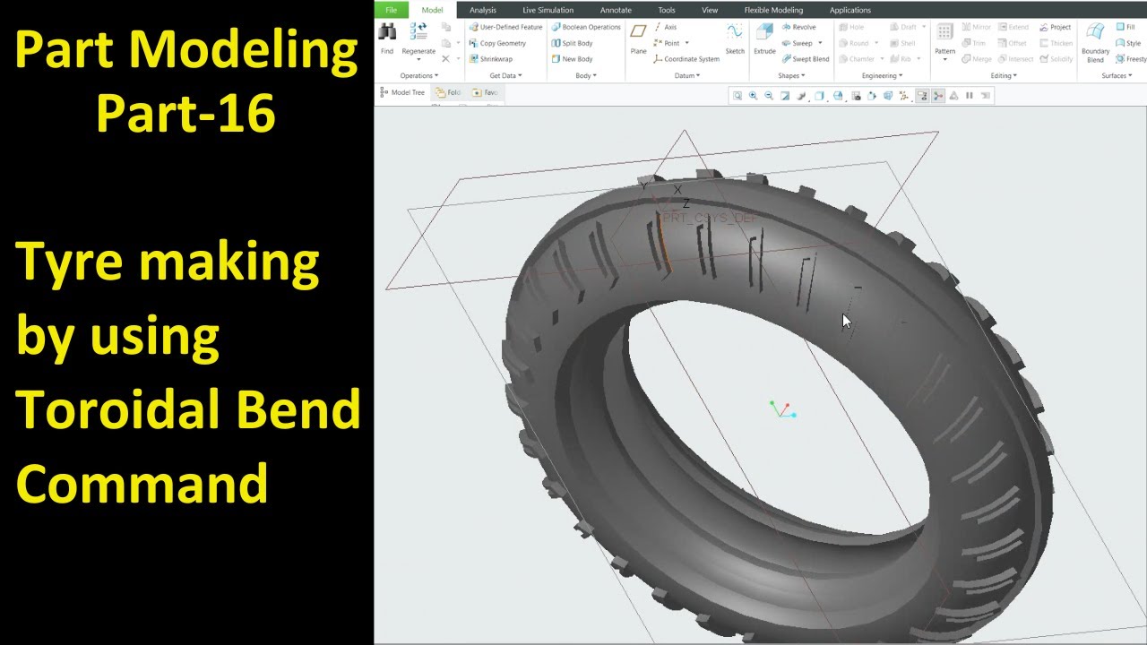Create a datum Plane
Screen dimensions: 1147x645
[x=638, y=39]
